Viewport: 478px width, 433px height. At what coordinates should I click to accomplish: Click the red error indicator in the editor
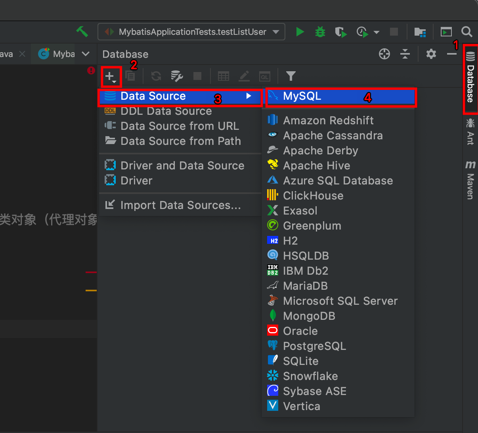coord(91,70)
